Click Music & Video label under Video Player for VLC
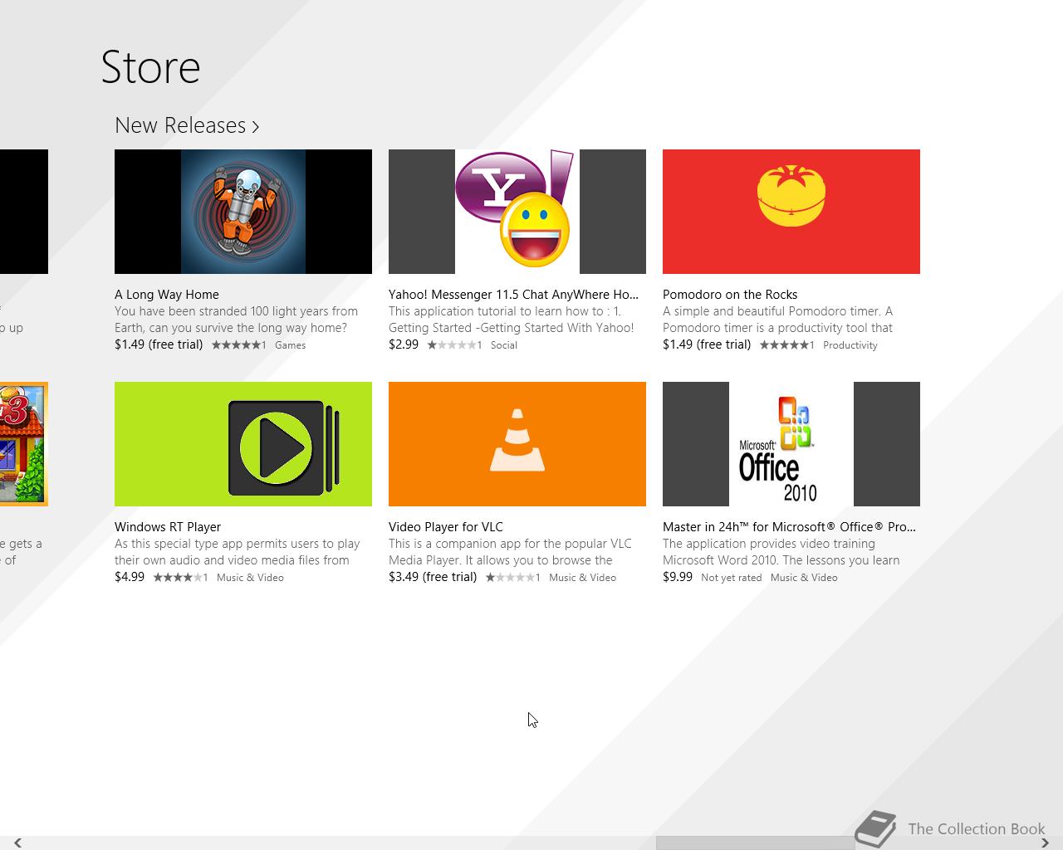The image size is (1063, 850). click(582, 578)
